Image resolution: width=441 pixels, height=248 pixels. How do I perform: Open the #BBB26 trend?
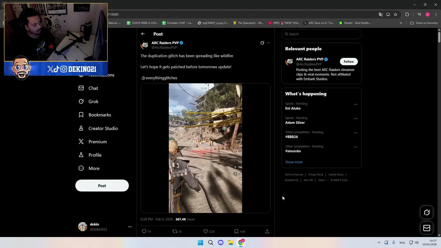[291, 137]
